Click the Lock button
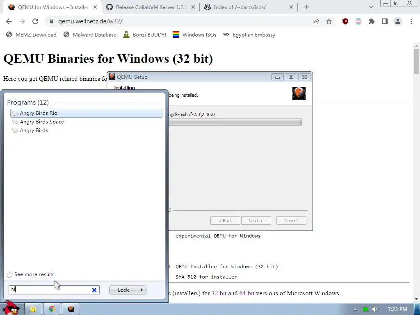This screenshot has width=420, height=315. pos(123,290)
